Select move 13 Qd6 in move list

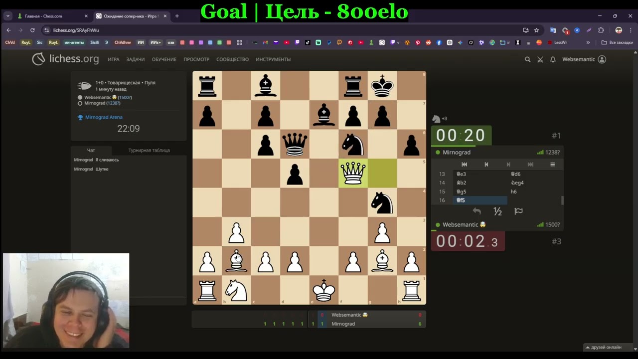point(534,174)
